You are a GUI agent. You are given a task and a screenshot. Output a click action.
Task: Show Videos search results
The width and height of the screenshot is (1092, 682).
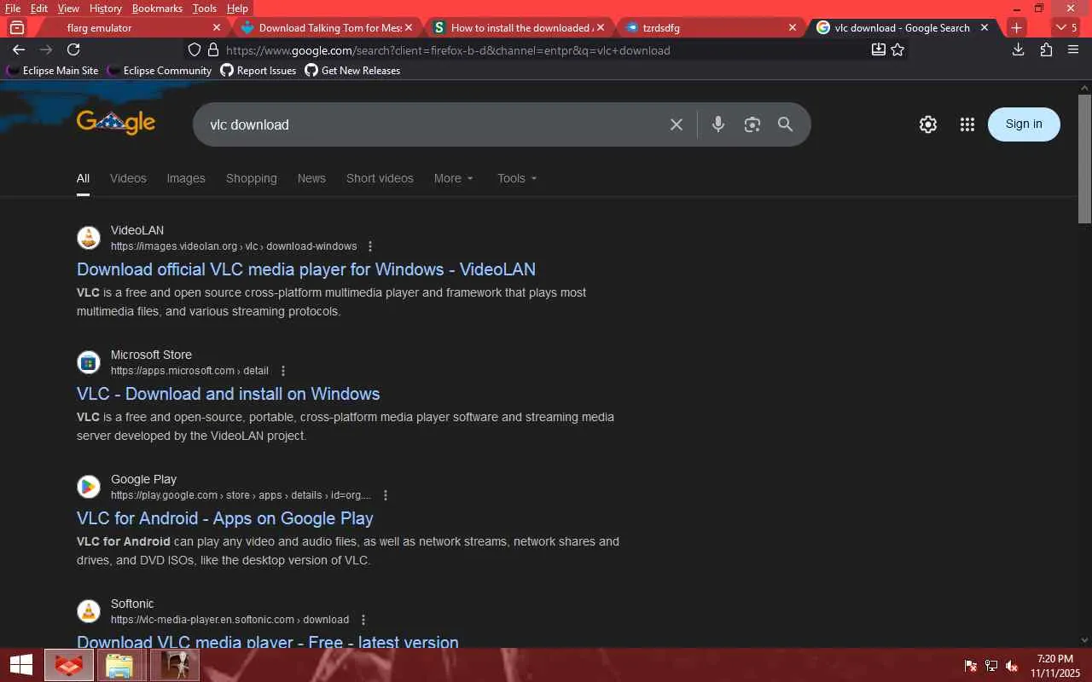[128, 178]
